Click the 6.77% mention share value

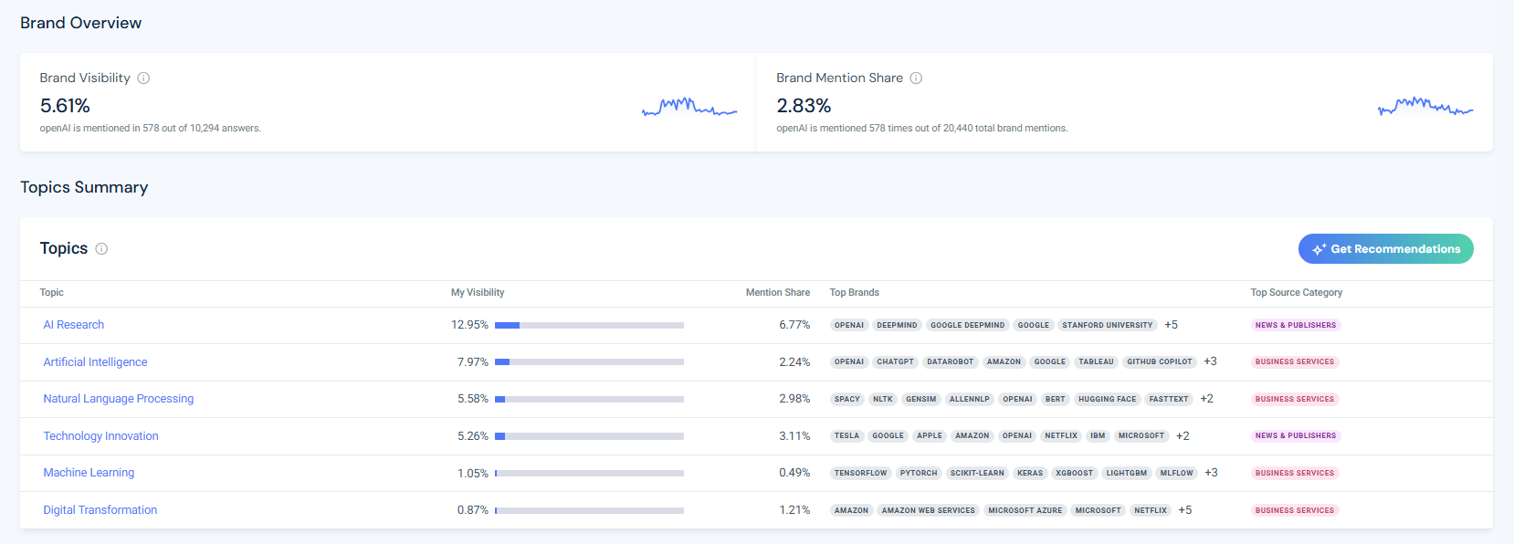(x=794, y=325)
